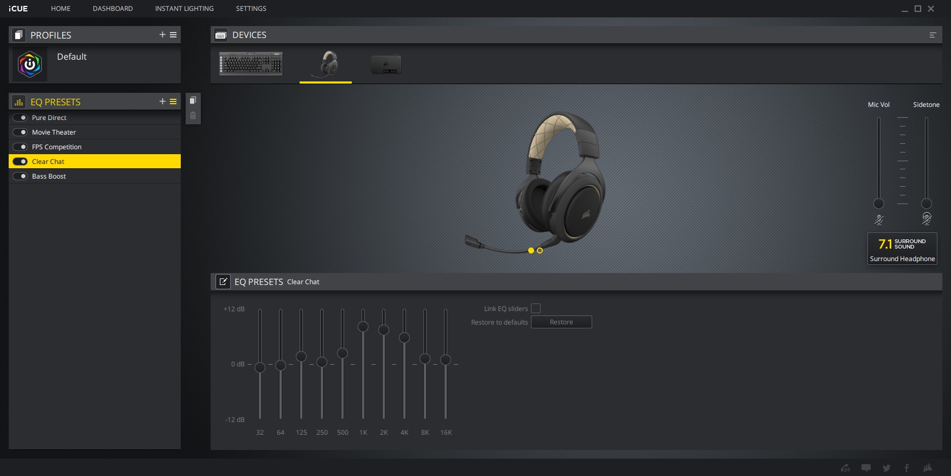
Task: Click the EQ Presets panel icon
Action: coord(18,101)
